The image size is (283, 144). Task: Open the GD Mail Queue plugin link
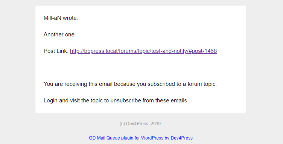point(141,138)
